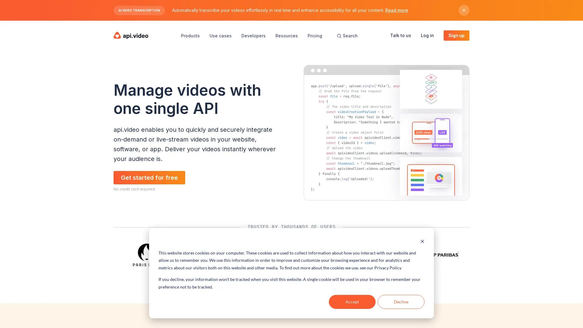Open the Resources dropdown
This screenshot has width=583, height=328.
pos(286,36)
